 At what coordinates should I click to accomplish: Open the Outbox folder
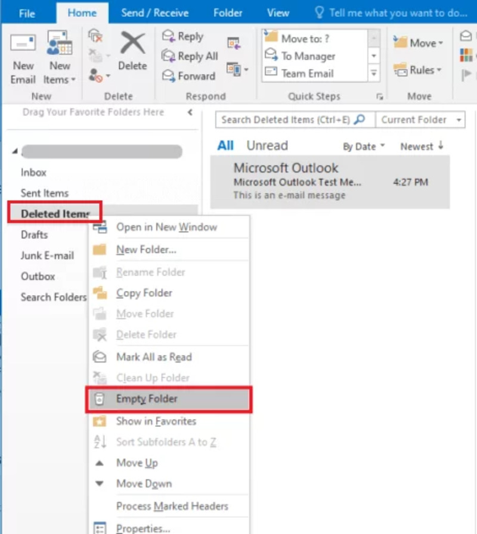pyautogui.click(x=38, y=276)
